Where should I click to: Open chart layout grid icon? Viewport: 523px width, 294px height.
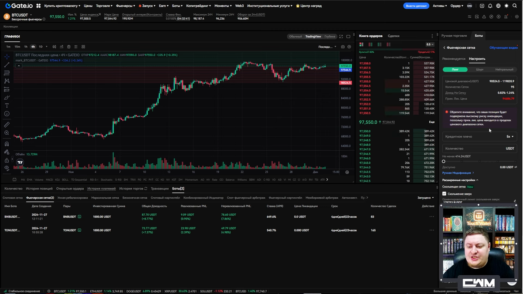click(x=83, y=47)
